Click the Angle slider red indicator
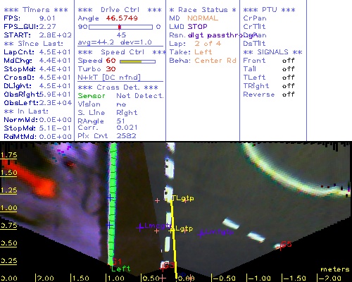This screenshot has height=282, width=352. (120, 27)
